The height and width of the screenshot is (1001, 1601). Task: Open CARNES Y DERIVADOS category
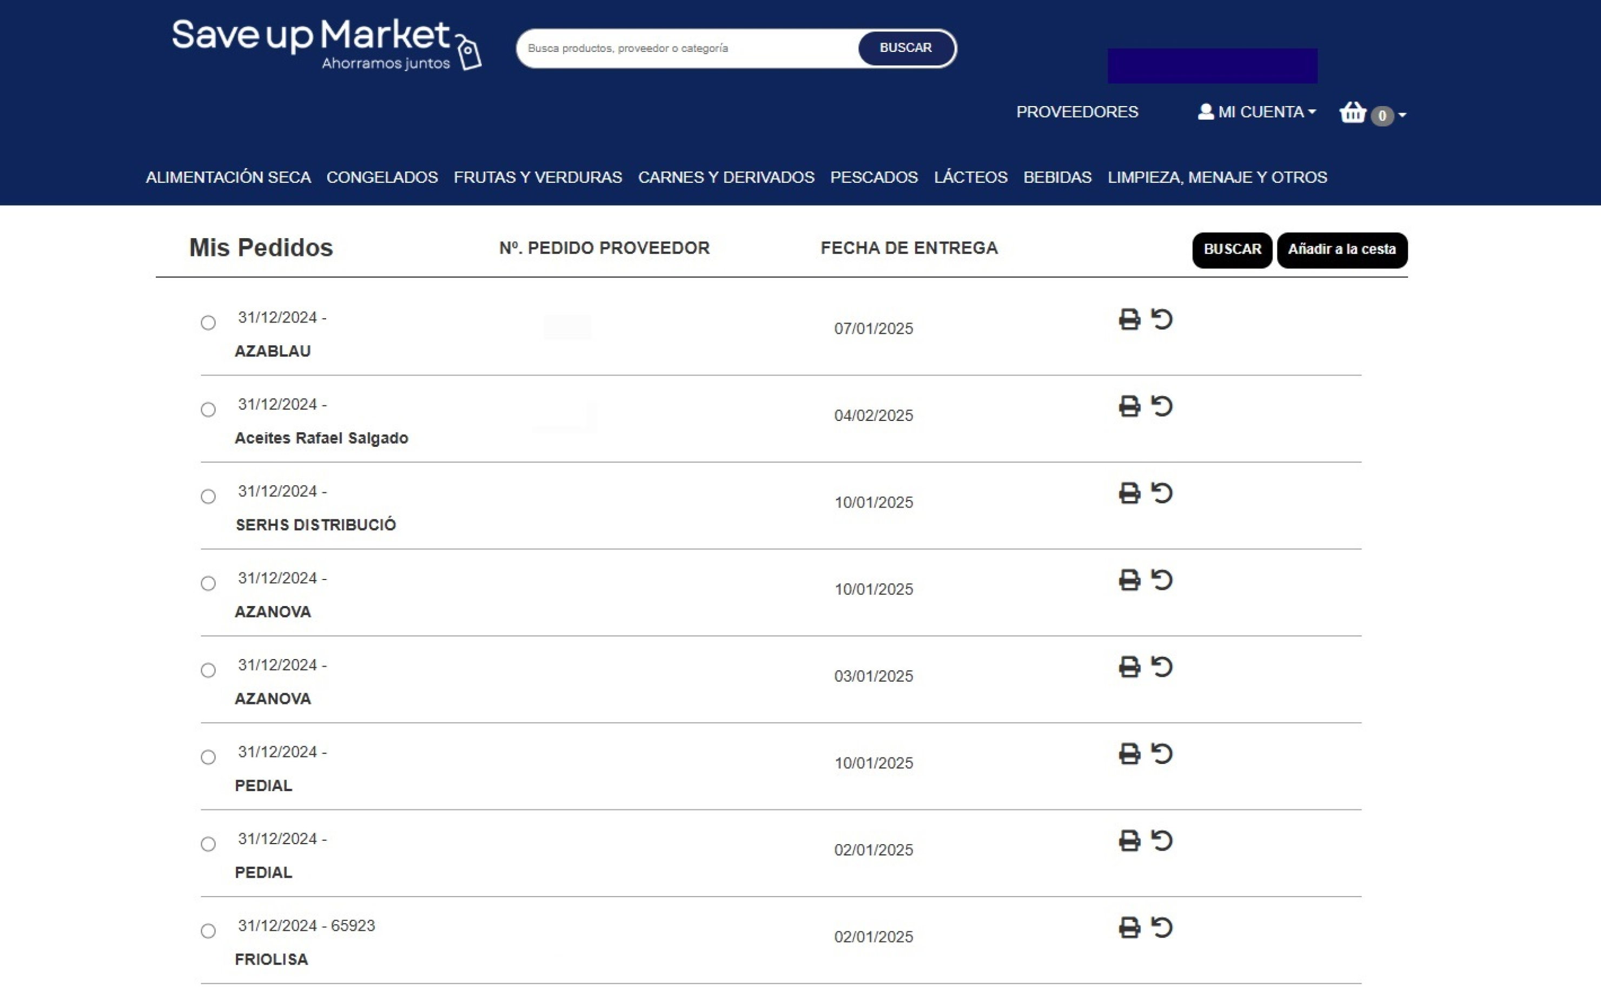coord(726,177)
